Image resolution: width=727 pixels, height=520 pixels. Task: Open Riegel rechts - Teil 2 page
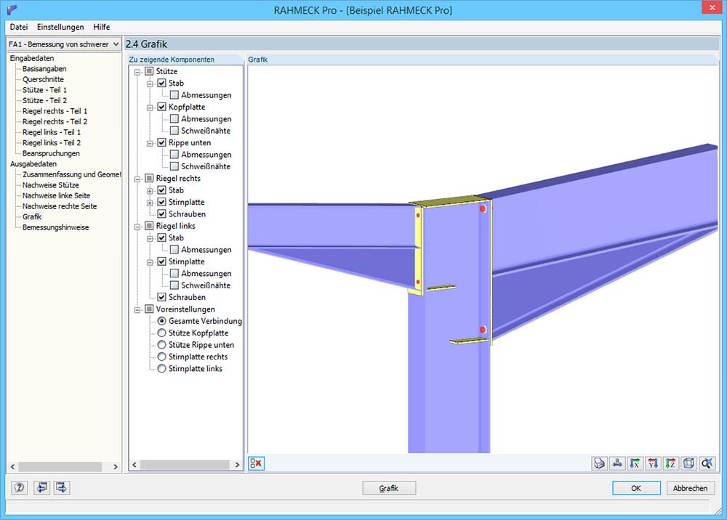[x=55, y=121]
